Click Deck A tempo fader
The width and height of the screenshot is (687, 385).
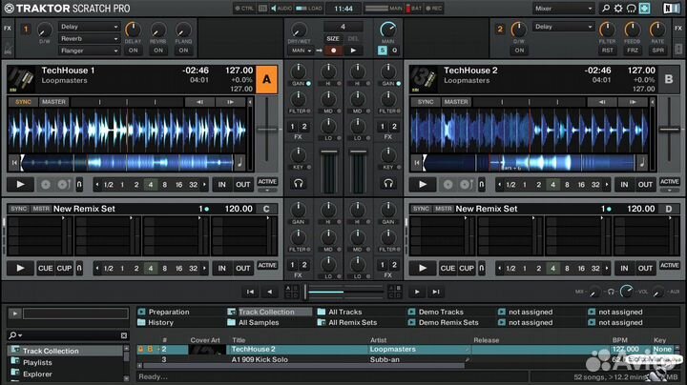coord(267,130)
